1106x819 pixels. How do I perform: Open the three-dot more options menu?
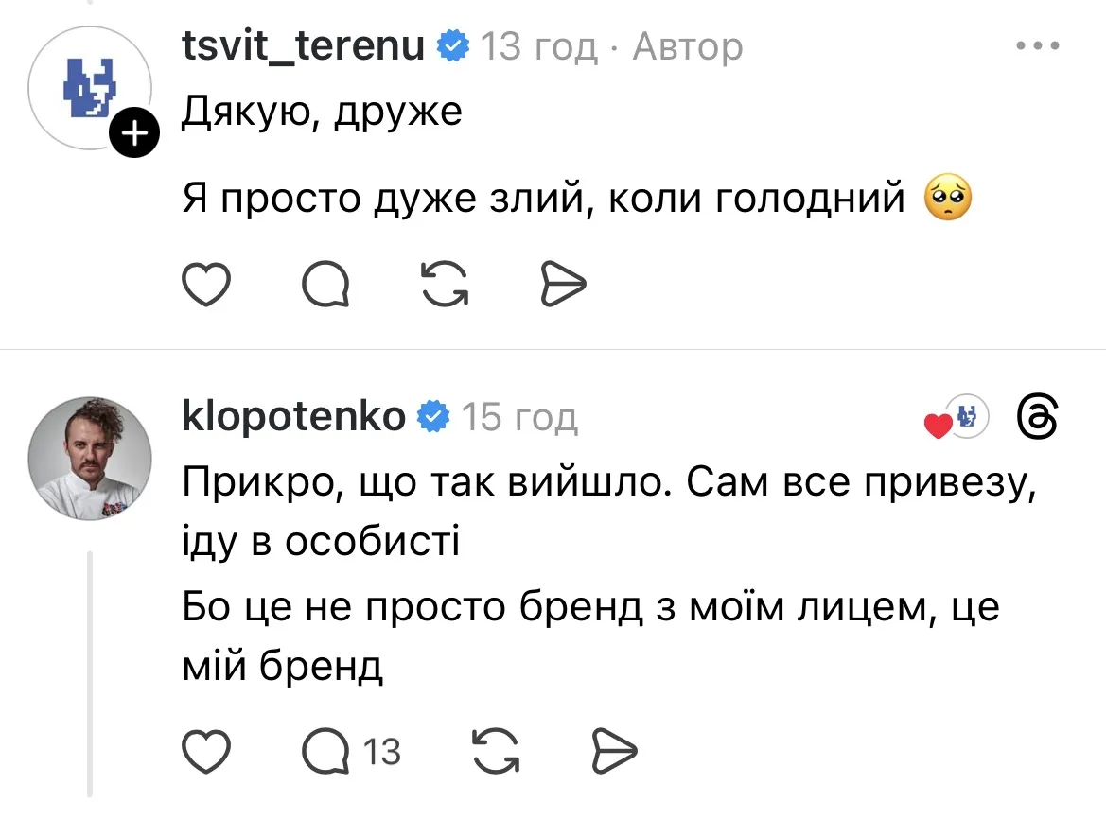point(1036,45)
